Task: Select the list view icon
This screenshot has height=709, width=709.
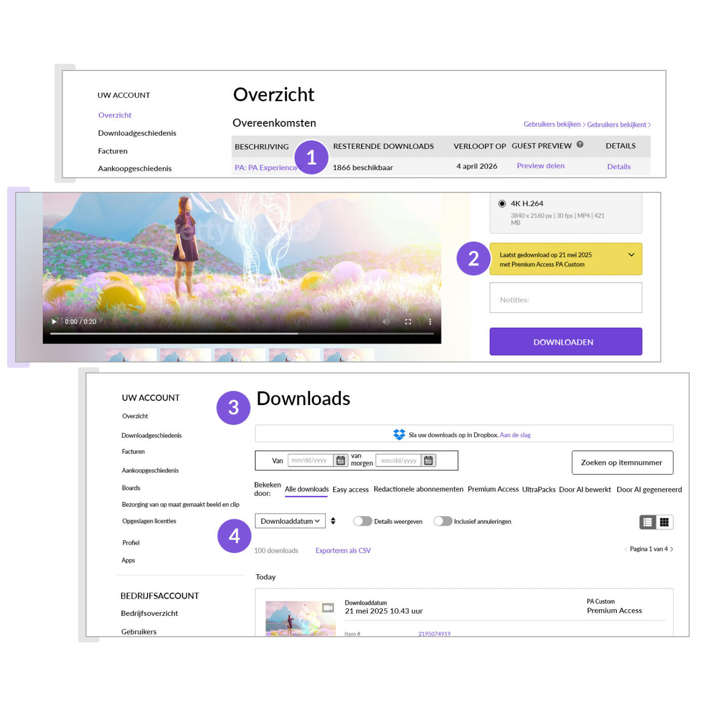Action: [647, 522]
